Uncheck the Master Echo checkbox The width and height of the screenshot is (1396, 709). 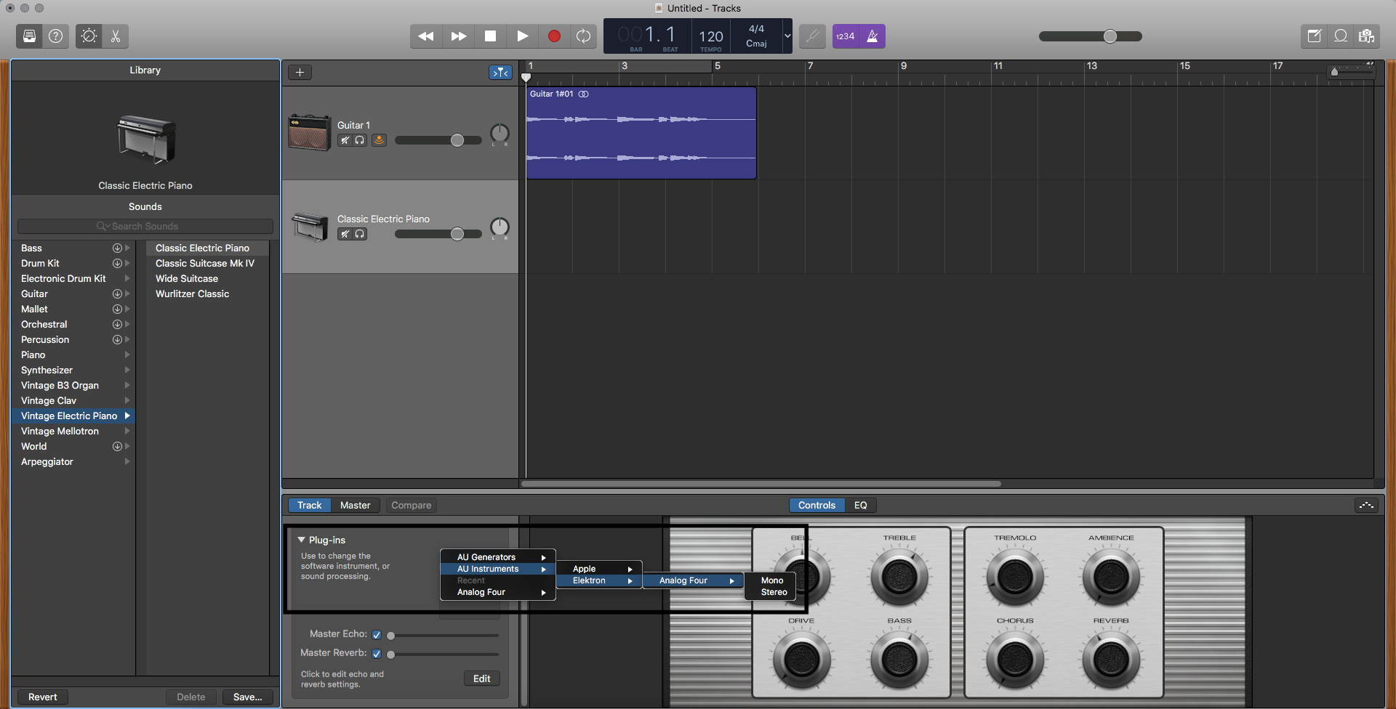coord(377,635)
